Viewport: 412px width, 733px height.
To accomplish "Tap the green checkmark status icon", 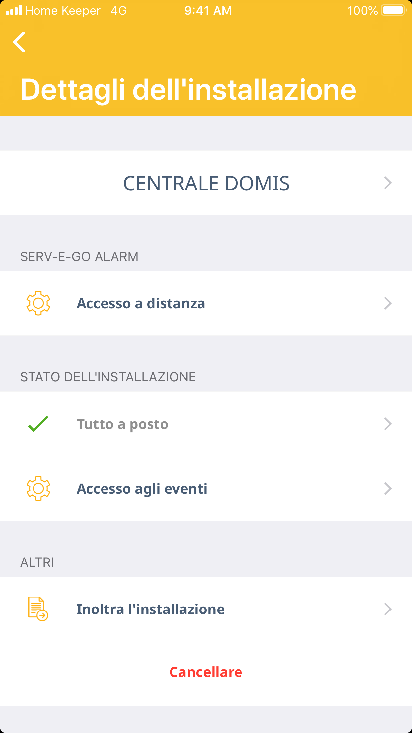I will coord(38,424).
